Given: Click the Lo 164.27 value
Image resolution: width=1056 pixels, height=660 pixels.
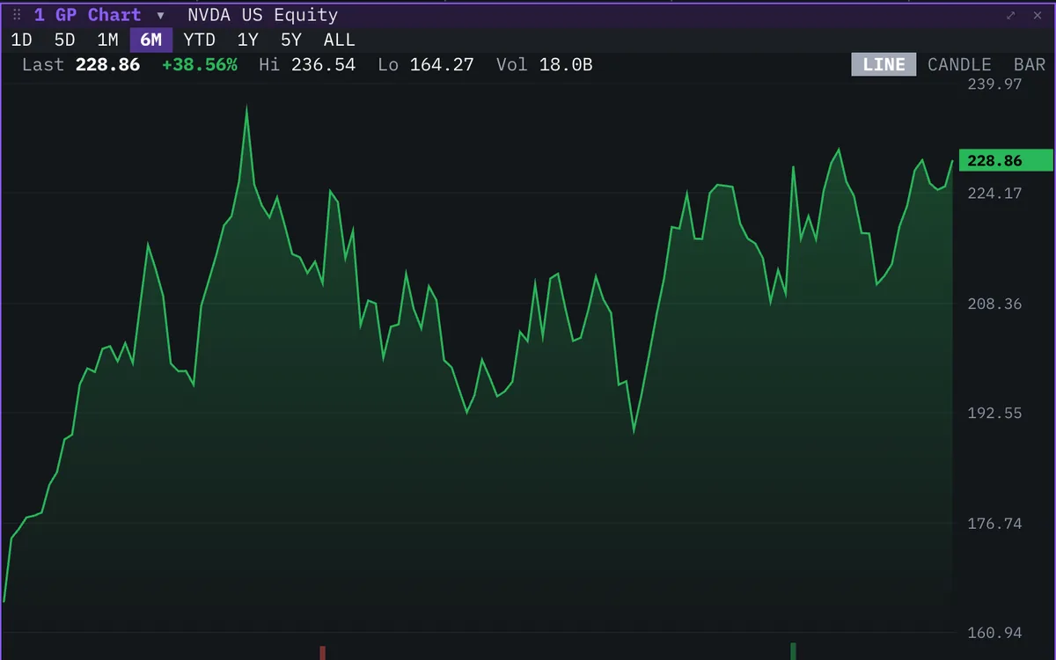Looking at the screenshot, I should [x=442, y=64].
